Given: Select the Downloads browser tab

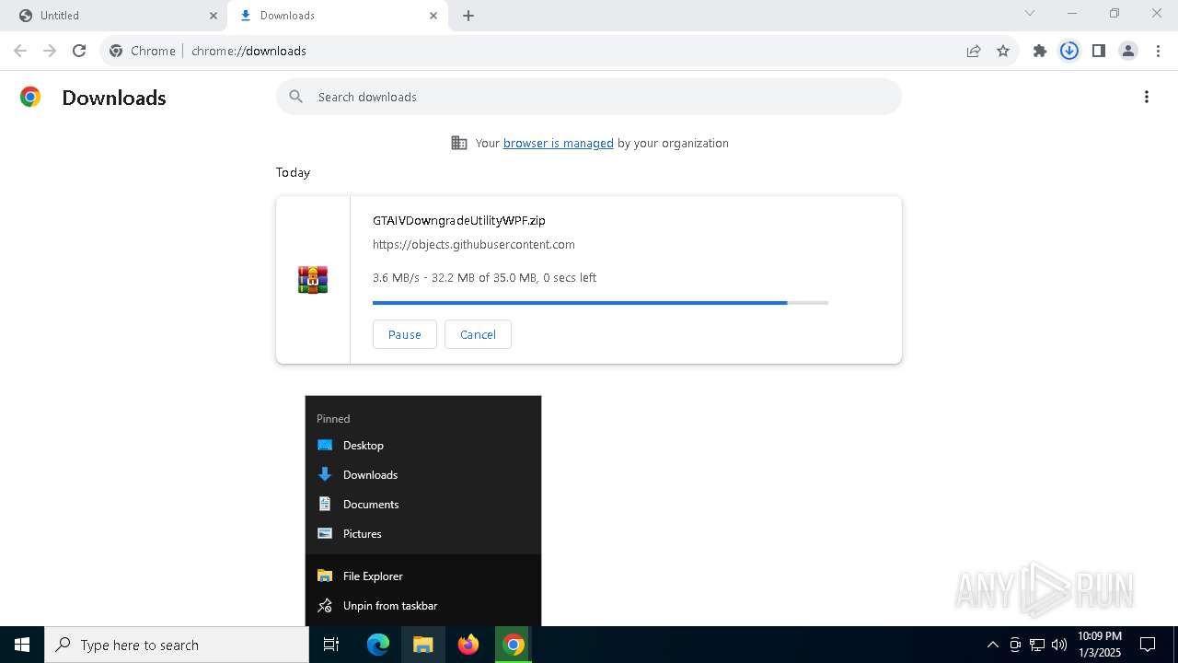Looking at the screenshot, I should point(338,16).
